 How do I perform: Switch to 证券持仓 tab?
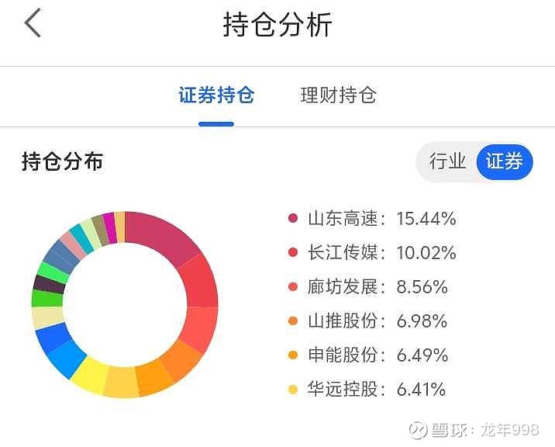[216, 95]
